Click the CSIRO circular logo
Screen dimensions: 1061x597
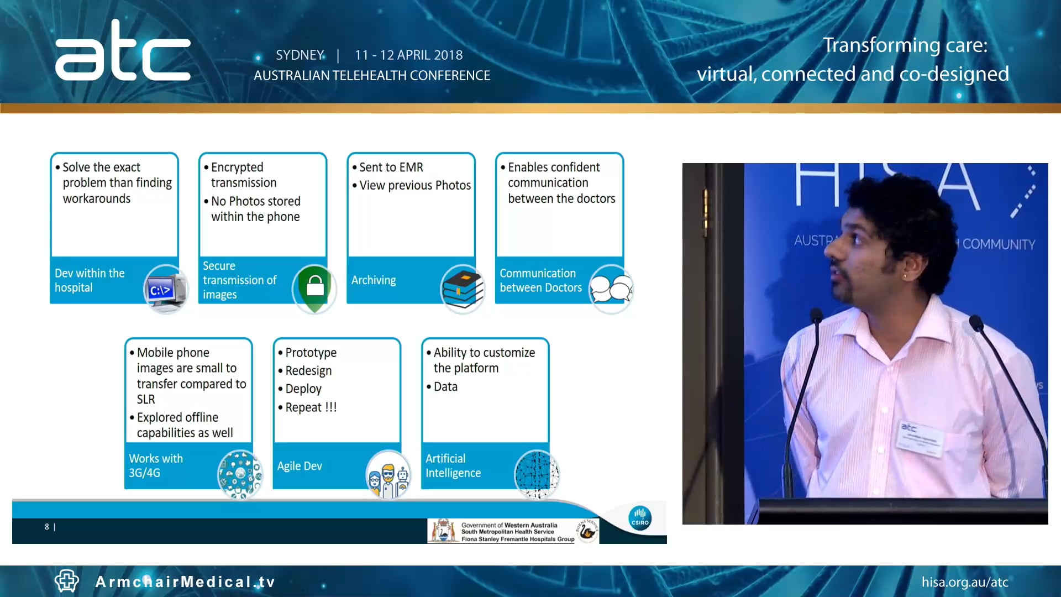pyautogui.click(x=640, y=518)
